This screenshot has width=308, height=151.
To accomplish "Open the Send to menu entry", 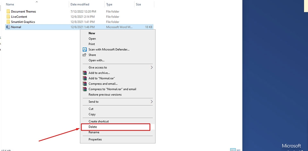I will [93, 102].
